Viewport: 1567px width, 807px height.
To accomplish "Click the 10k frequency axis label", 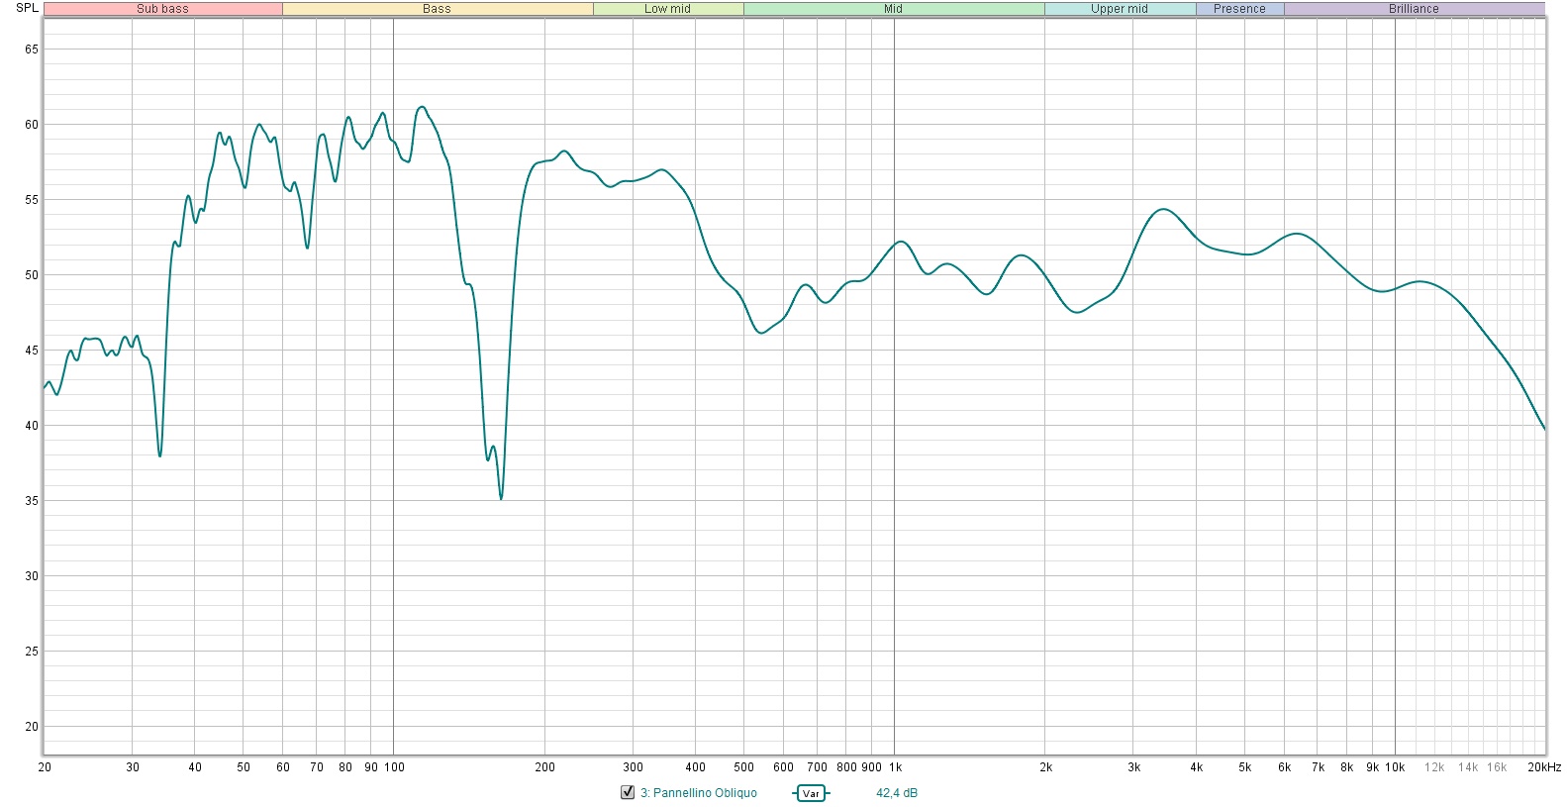I will (x=1395, y=767).
